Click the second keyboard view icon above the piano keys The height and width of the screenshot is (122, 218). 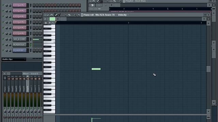pyautogui.click(x=49, y=23)
